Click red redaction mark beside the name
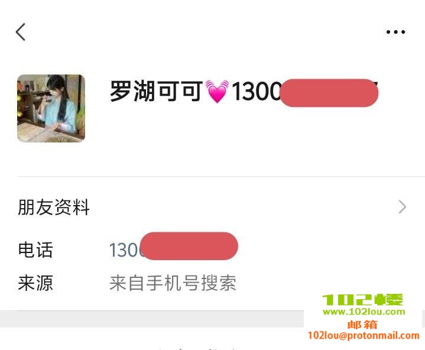Image resolution: width=425 pixels, height=350 pixels. point(329,93)
